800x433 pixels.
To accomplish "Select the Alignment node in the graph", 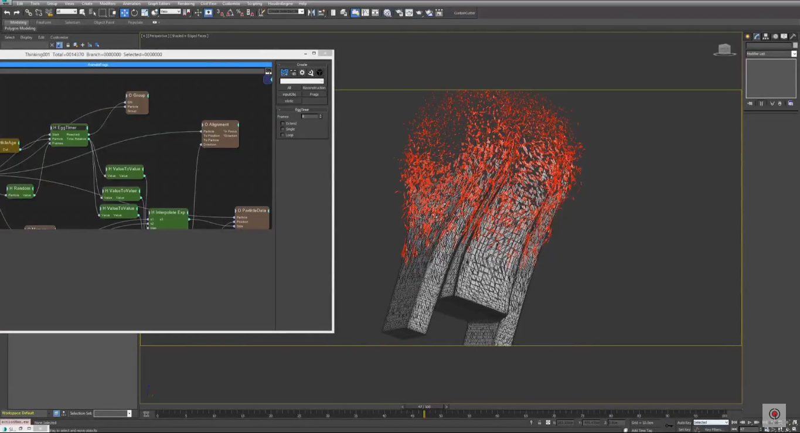I will click(x=220, y=134).
